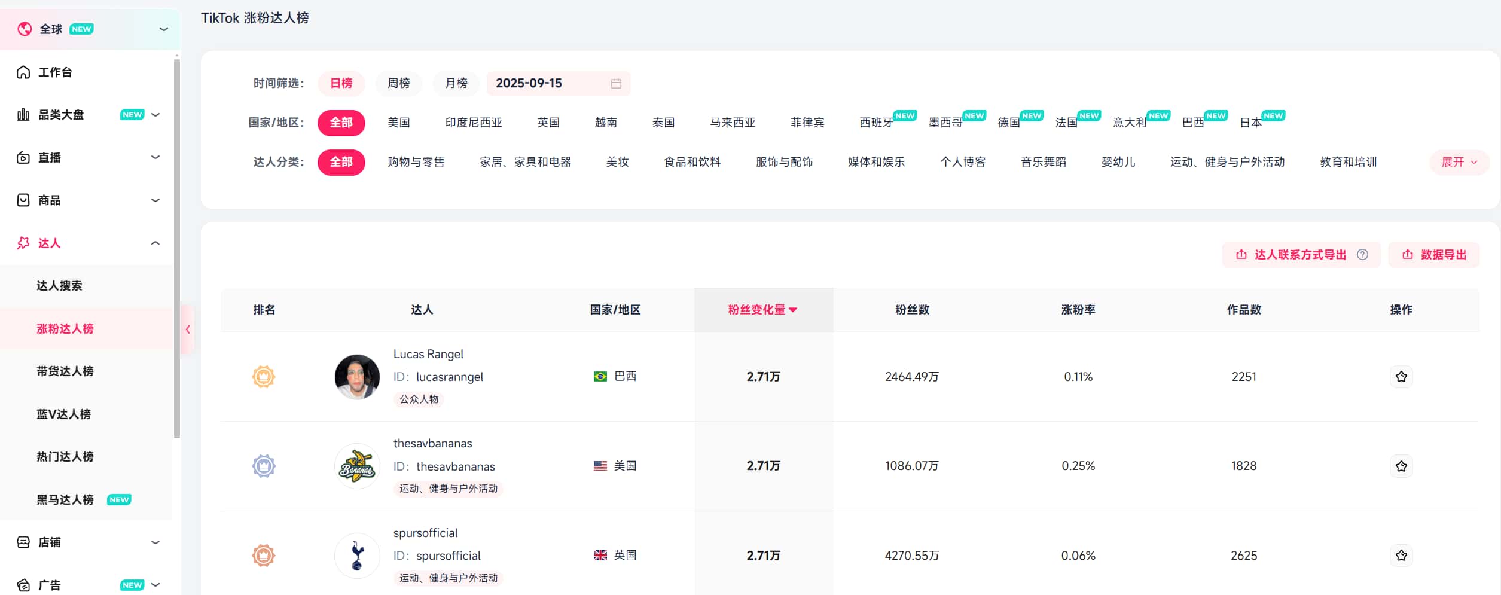Favorite Lucas Rangel with star icon
This screenshot has width=1501, height=595.
click(1401, 377)
